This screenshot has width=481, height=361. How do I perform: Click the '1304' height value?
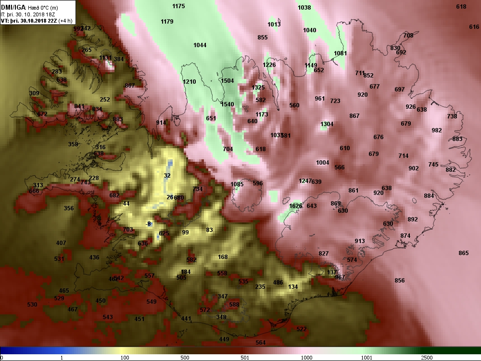tap(327, 124)
